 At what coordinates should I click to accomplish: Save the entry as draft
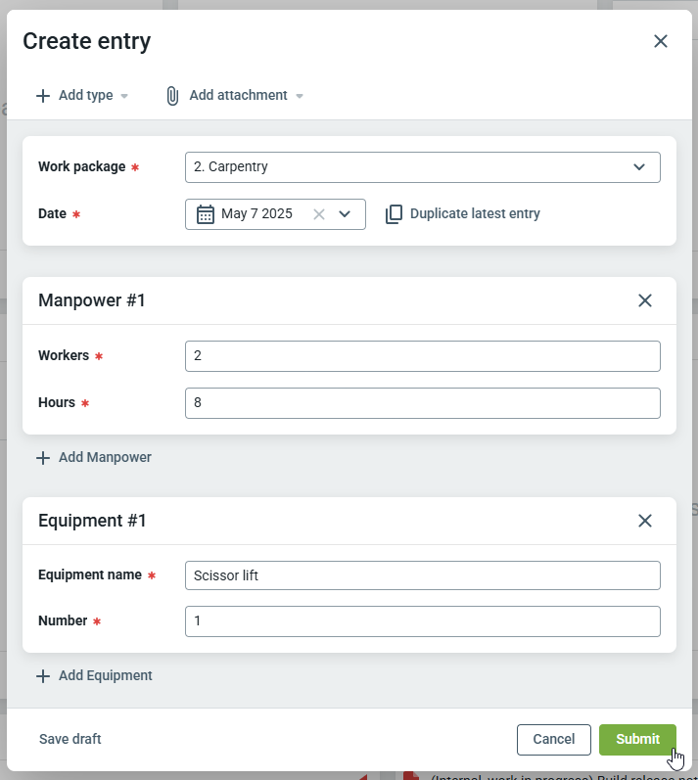70,740
